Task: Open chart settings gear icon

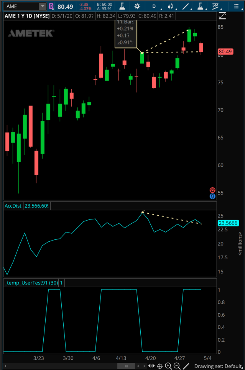Action: tap(137, 7)
